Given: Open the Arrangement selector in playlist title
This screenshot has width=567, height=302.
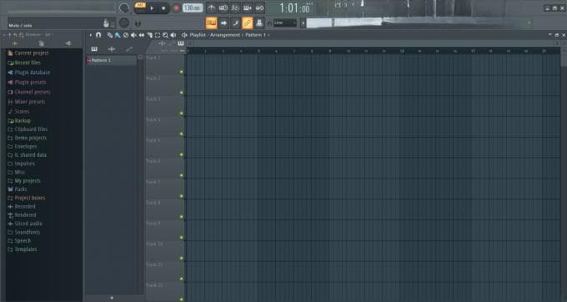Looking at the screenshot, I should (225, 35).
